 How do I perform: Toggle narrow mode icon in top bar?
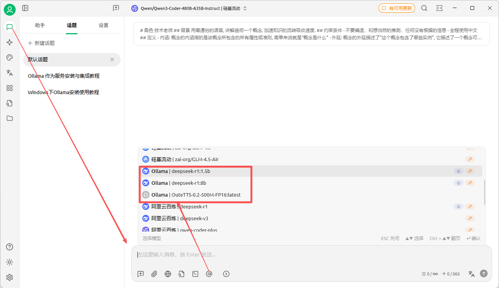(439, 8)
